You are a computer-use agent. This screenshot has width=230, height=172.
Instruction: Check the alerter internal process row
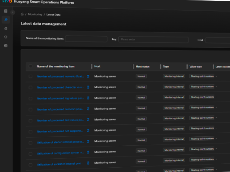[x=31, y=143]
